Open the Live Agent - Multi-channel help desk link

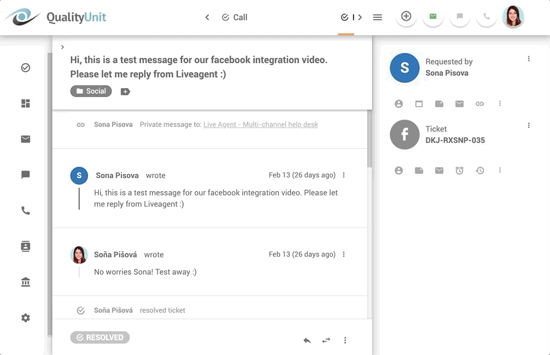pos(260,124)
